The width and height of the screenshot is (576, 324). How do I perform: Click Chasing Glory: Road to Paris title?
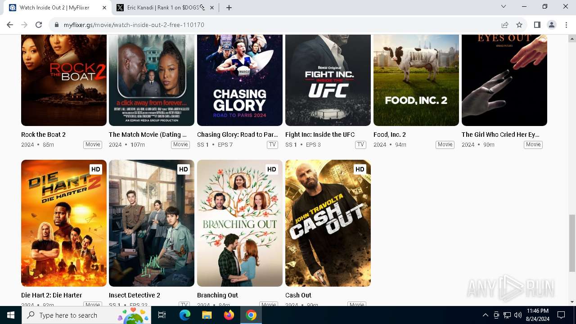(x=238, y=135)
